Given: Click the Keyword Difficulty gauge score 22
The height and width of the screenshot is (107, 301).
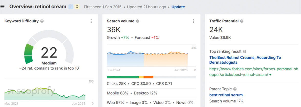Looking at the screenshot, I should click(x=49, y=53).
